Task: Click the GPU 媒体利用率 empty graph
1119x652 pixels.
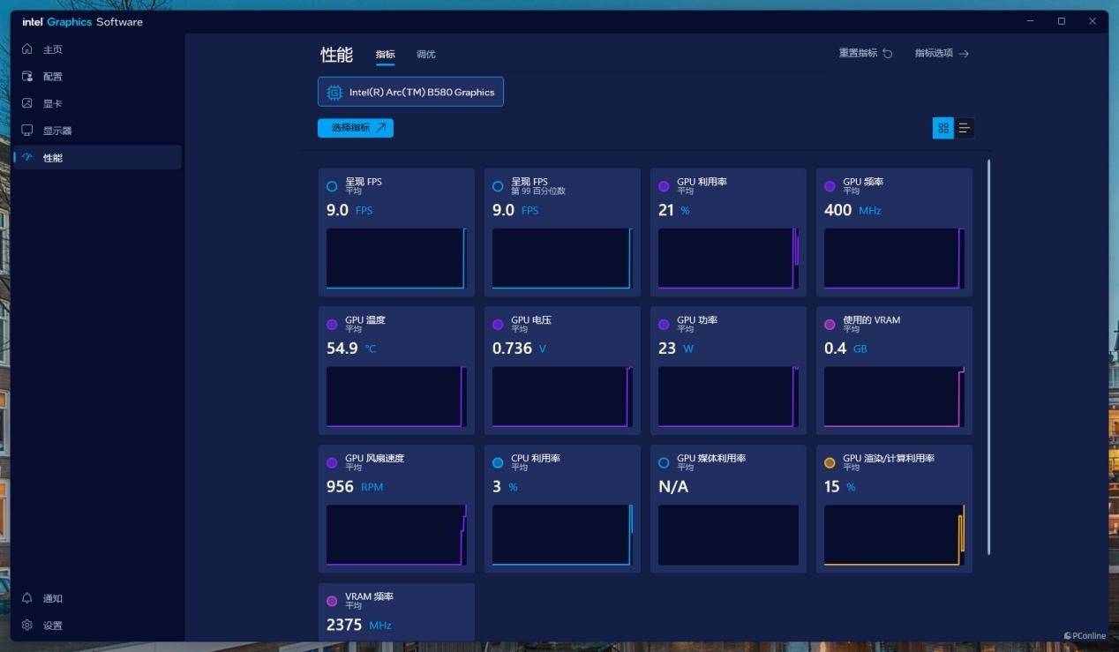Action: point(728,536)
